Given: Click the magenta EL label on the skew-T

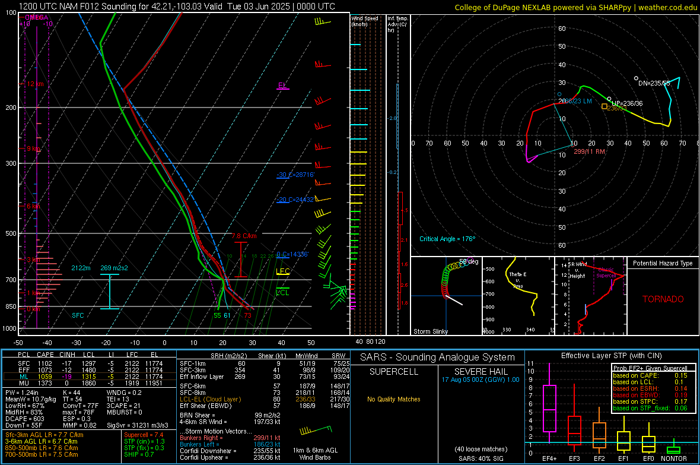Looking at the screenshot, I should pos(282,85).
